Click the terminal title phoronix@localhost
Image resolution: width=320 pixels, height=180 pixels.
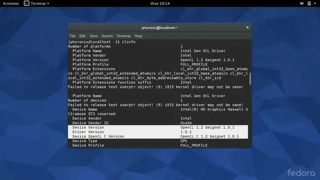click(x=160, y=28)
